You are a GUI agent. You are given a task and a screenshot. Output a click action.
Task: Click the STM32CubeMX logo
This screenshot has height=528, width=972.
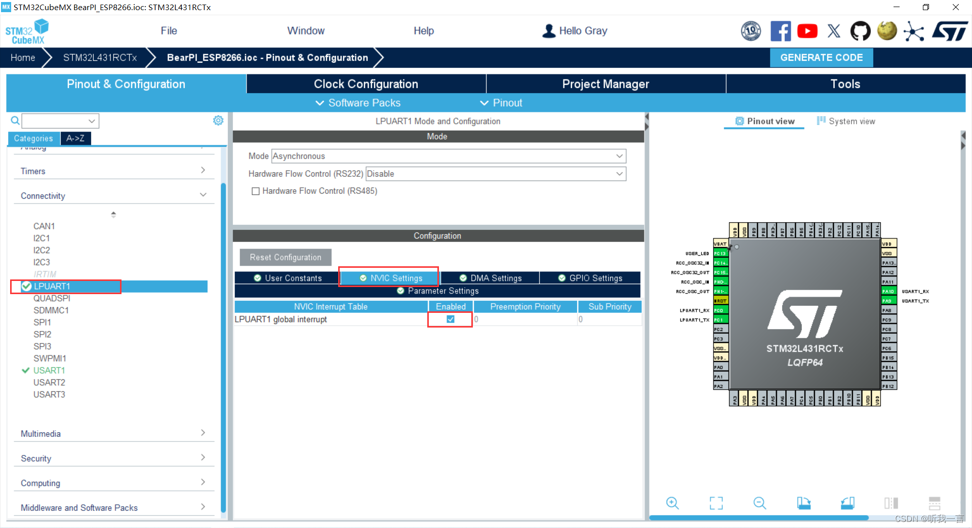tap(27, 31)
